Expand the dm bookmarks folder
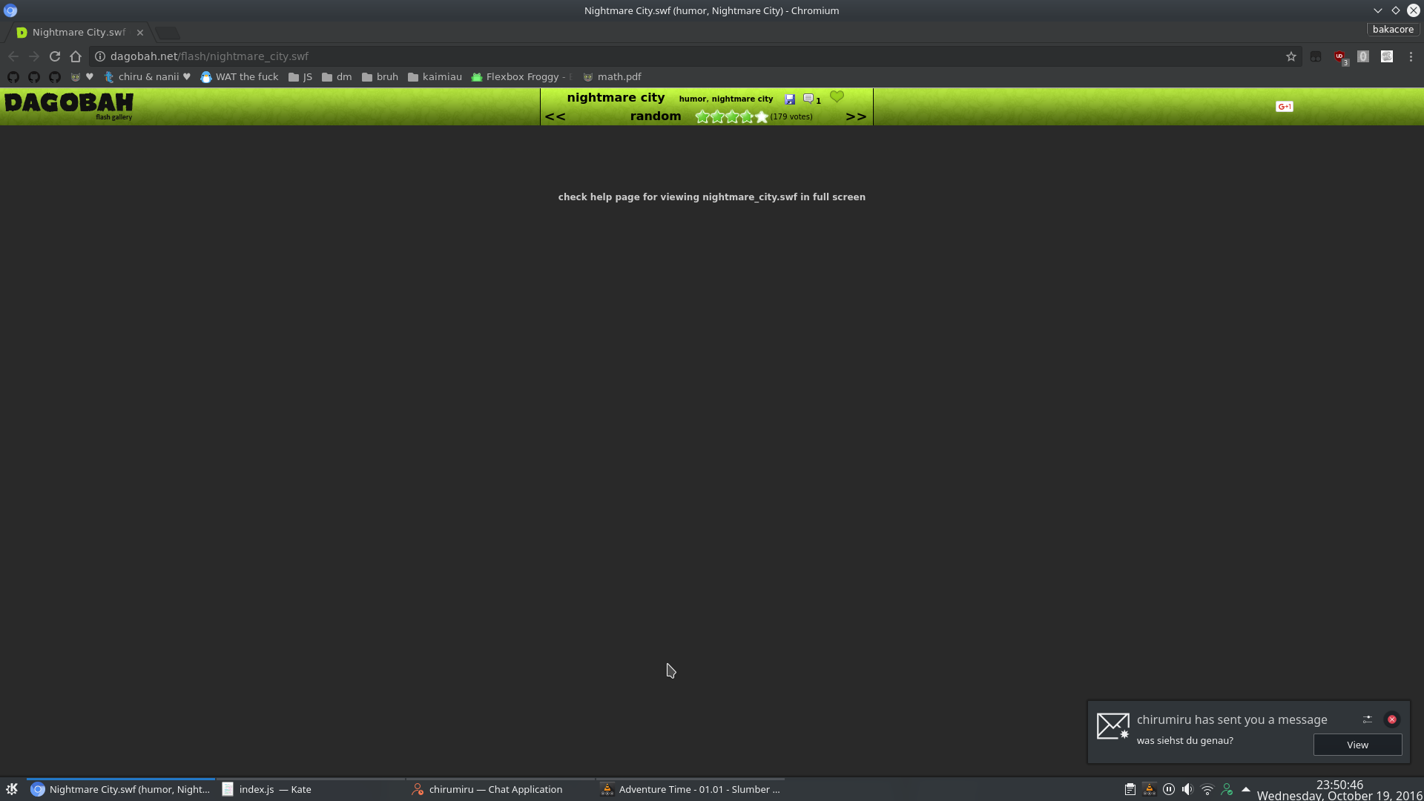This screenshot has width=1424, height=801. (337, 77)
